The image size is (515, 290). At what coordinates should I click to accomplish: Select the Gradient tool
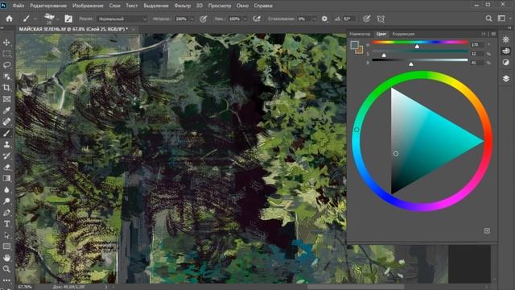[x=6, y=179]
